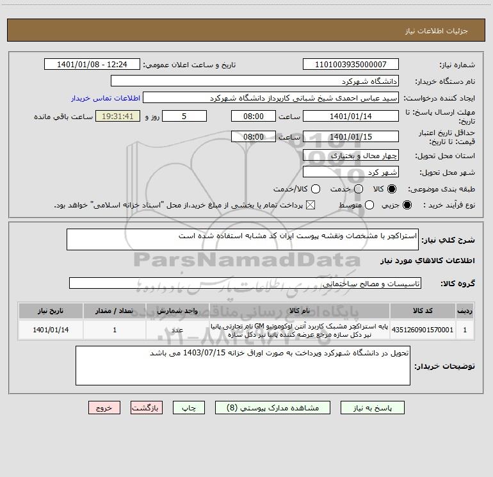Click the چاپ print button
The image size is (493, 477).
tap(189, 407)
